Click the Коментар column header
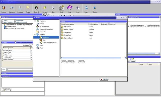Screen dimensions: 161x97 [117, 24]
